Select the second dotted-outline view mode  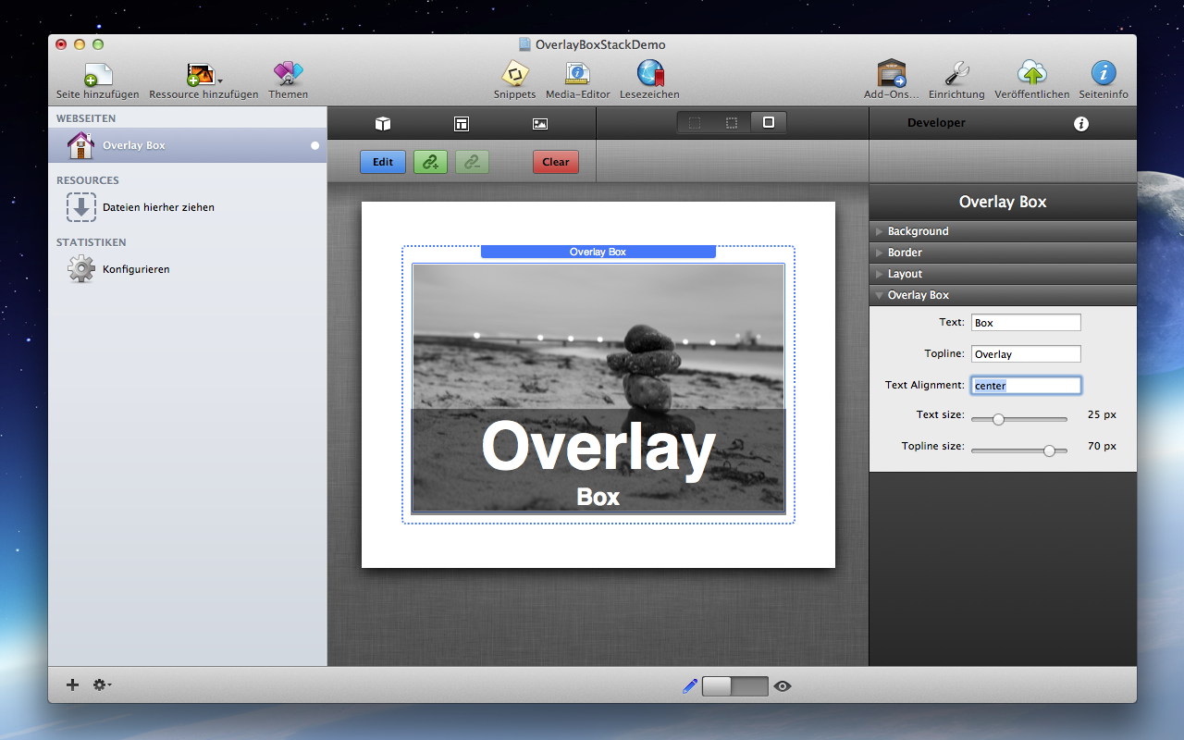[732, 122]
